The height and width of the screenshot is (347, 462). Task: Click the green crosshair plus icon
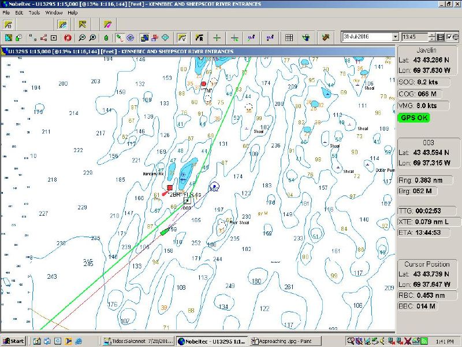(217, 38)
